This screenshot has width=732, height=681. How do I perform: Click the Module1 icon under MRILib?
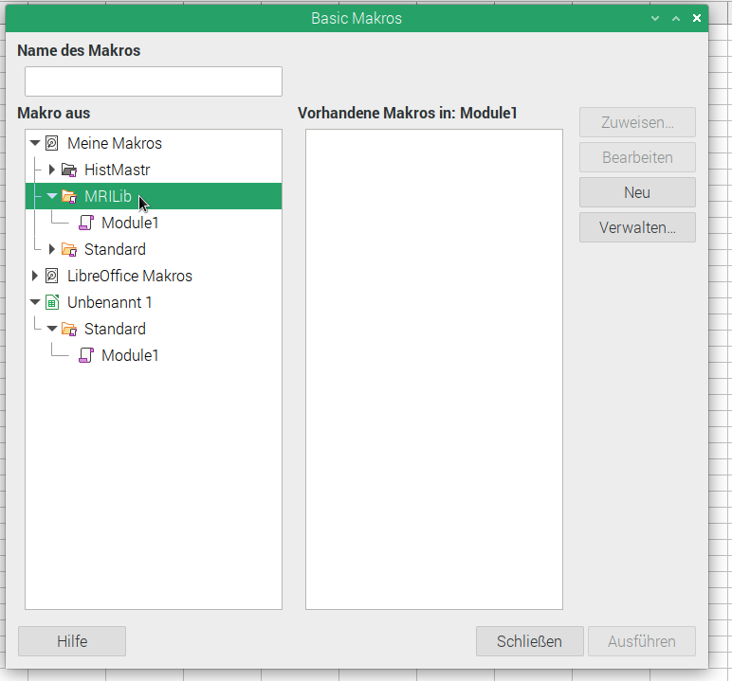[86, 224]
